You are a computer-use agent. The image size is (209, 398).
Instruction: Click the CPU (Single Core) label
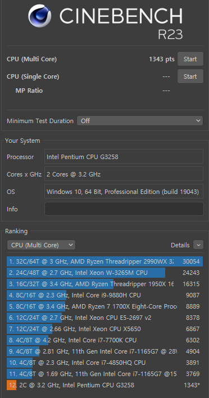pos(33,76)
